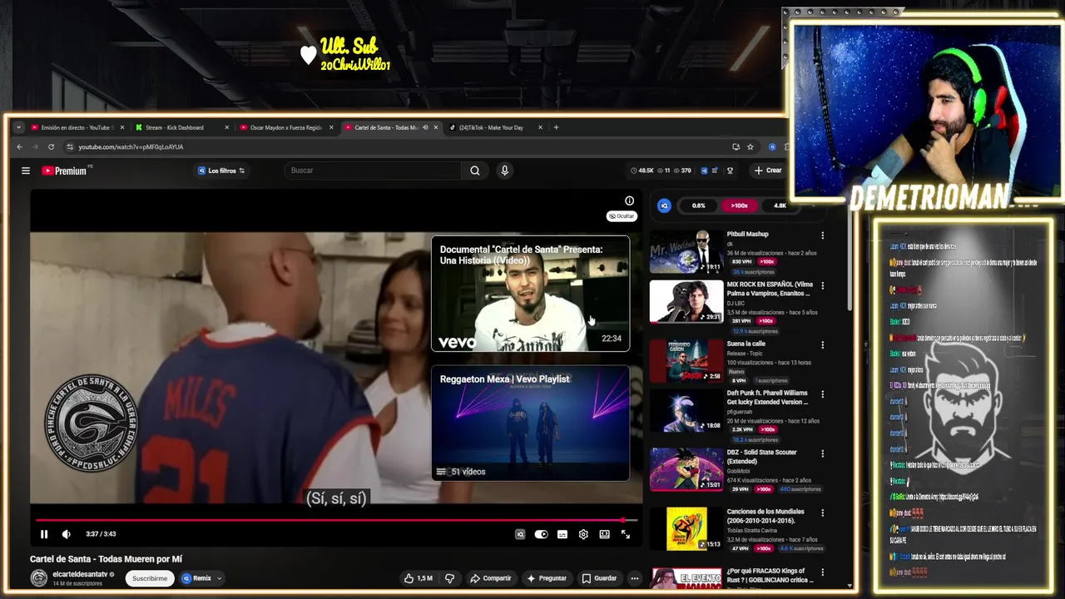Open options menu for Canciones de los Mundiales
The width and height of the screenshot is (1065, 599).
tap(823, 512)
